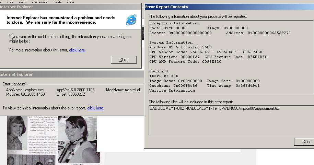Image resolution: width=314 pixels, height=165 pixels.
Task: Select the CPU Vendor Code line
Action: (206, 52)
